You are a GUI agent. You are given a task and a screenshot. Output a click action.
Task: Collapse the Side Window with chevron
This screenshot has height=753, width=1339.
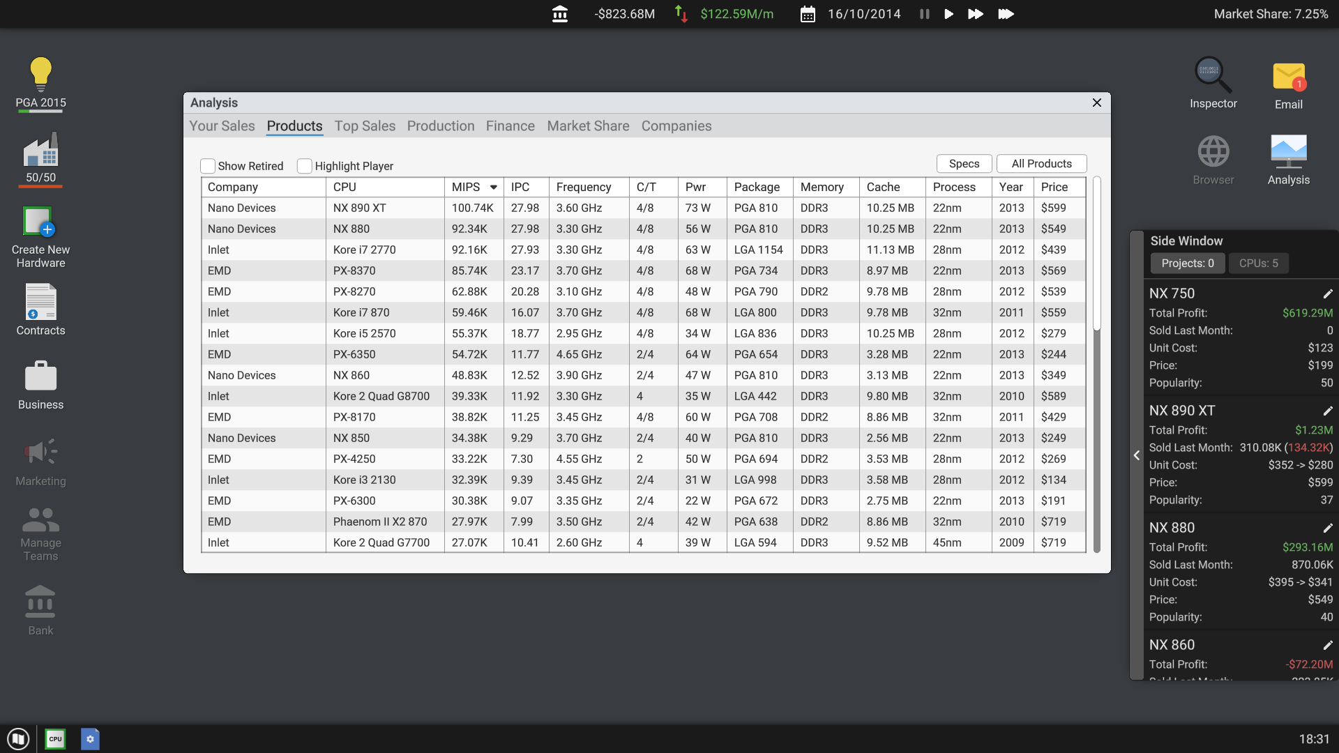[1137, 455]
